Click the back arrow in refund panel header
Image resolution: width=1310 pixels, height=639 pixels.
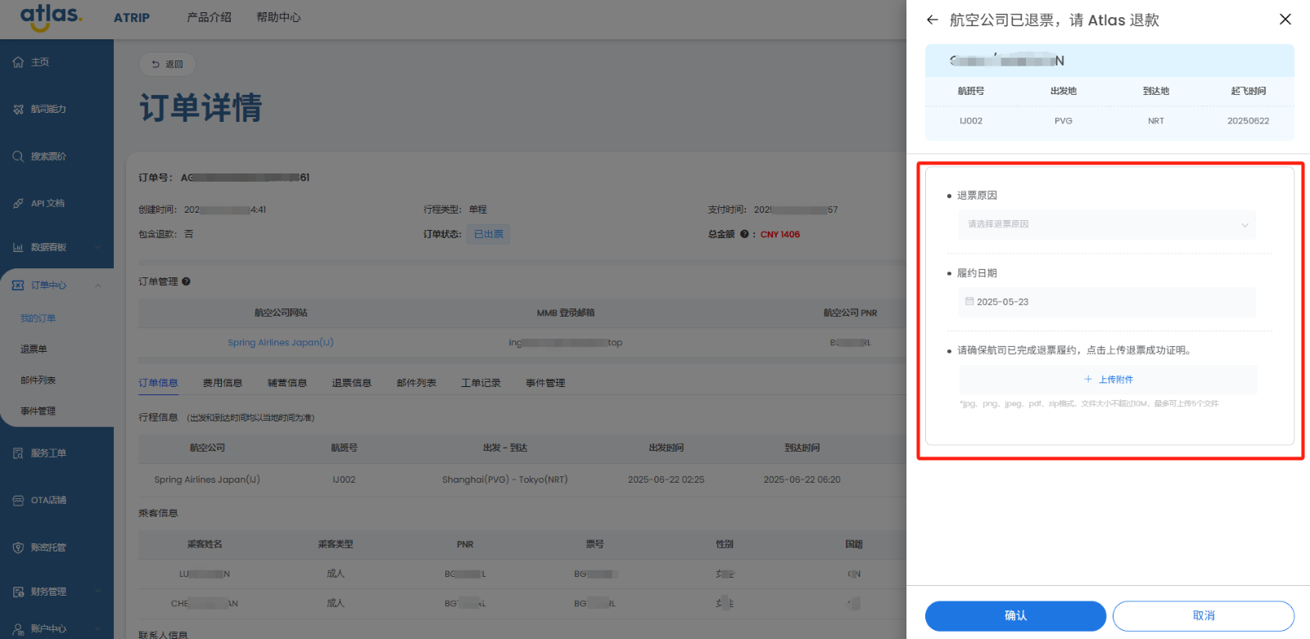933,20
